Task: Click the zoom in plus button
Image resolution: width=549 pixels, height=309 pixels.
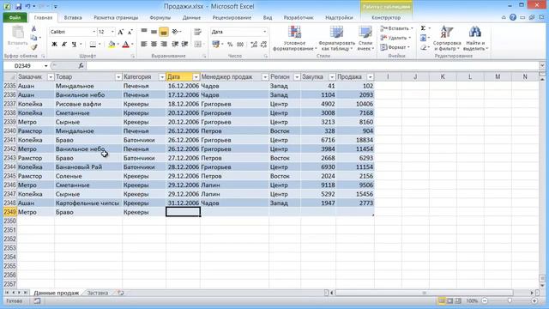Action: 534,301
